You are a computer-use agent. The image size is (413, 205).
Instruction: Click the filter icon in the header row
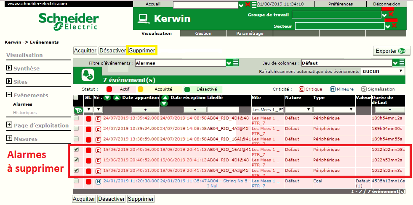click(x=78, y=110)
